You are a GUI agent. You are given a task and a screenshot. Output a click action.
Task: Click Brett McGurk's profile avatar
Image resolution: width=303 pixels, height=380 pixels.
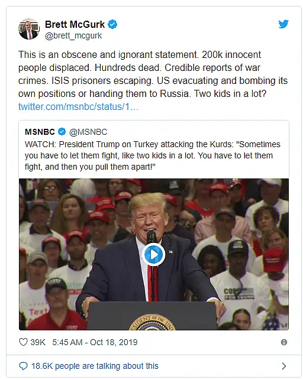pyautogui.click(x=29, y=29)
